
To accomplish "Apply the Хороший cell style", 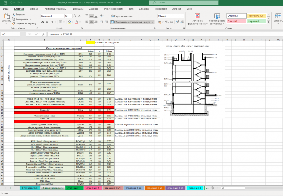I will pyautogui.click(x=256, y=21).
